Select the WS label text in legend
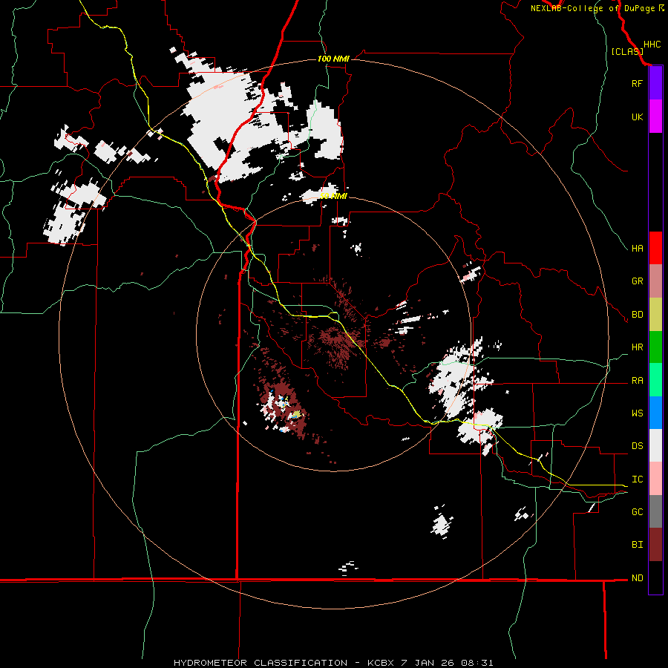Viewport: 668px width, 668px height. (637, 413)
